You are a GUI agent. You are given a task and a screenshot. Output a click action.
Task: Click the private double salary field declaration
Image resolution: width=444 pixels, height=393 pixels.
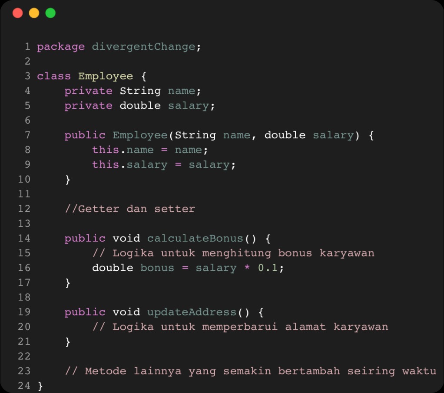coord(139,106)
